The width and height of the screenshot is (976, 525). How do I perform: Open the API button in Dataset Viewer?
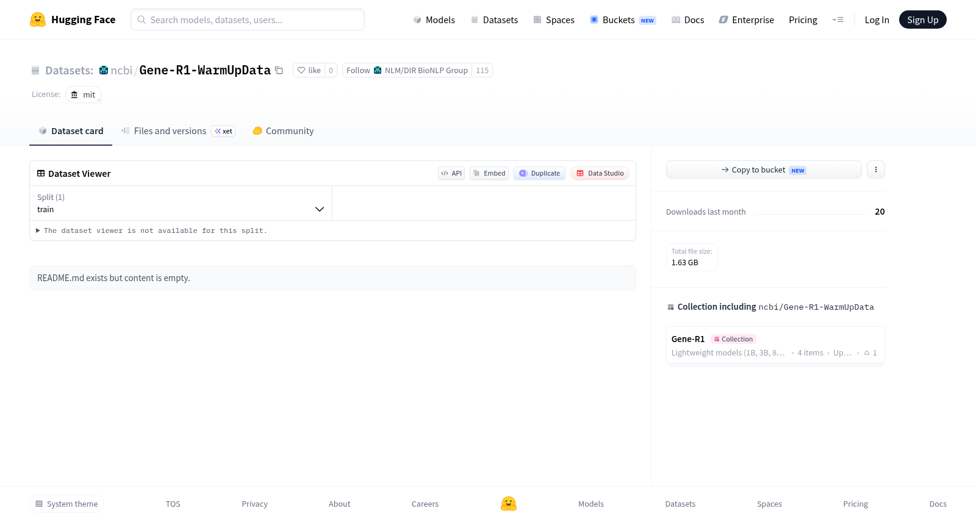[451, 173]
